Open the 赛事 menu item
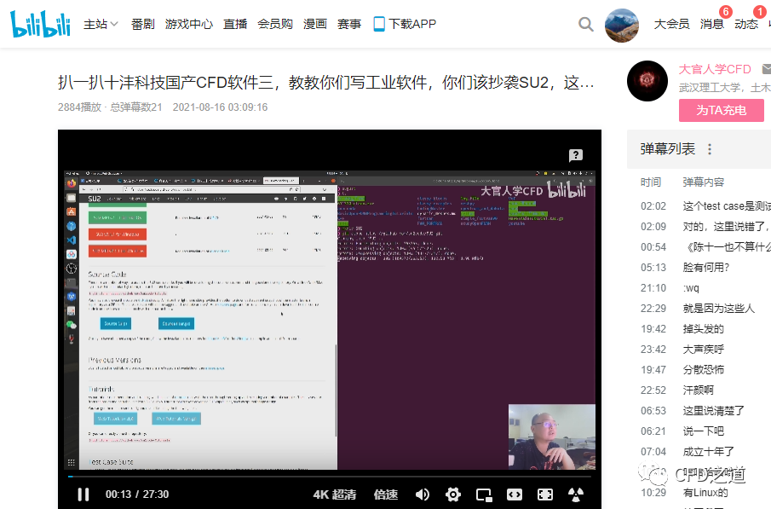Screen dimensions: 771x509 (x=349, y=24)
